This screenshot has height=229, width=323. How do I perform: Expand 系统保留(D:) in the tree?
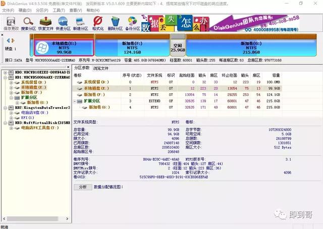click(x=11, y=83)
